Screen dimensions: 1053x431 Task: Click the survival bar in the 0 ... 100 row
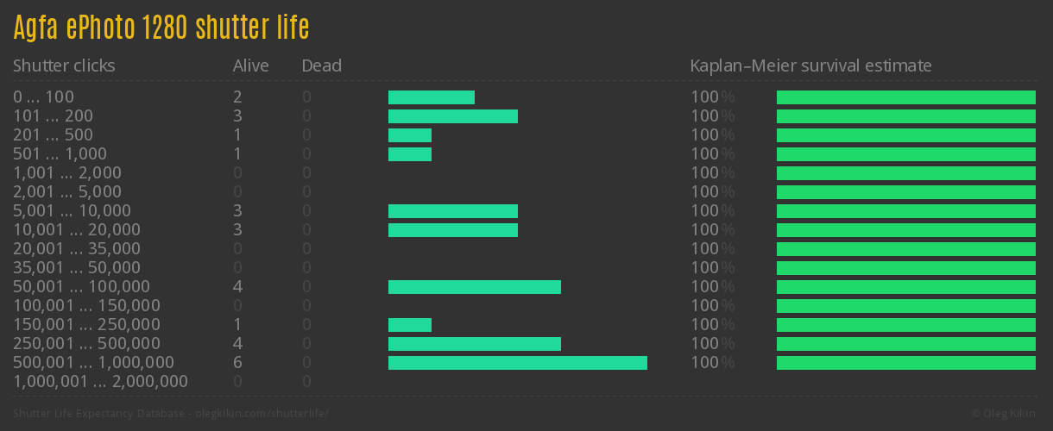(905, 97)
